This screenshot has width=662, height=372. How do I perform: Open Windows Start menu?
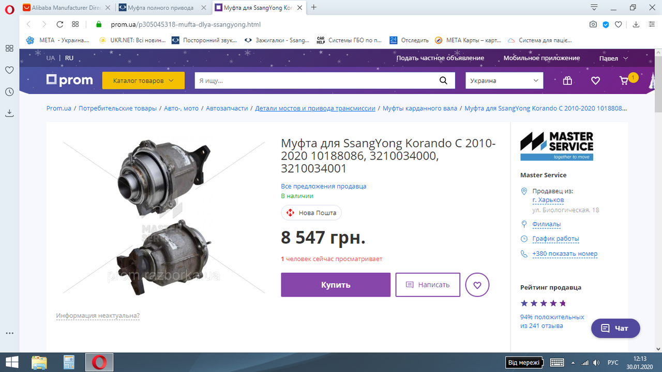12,362
